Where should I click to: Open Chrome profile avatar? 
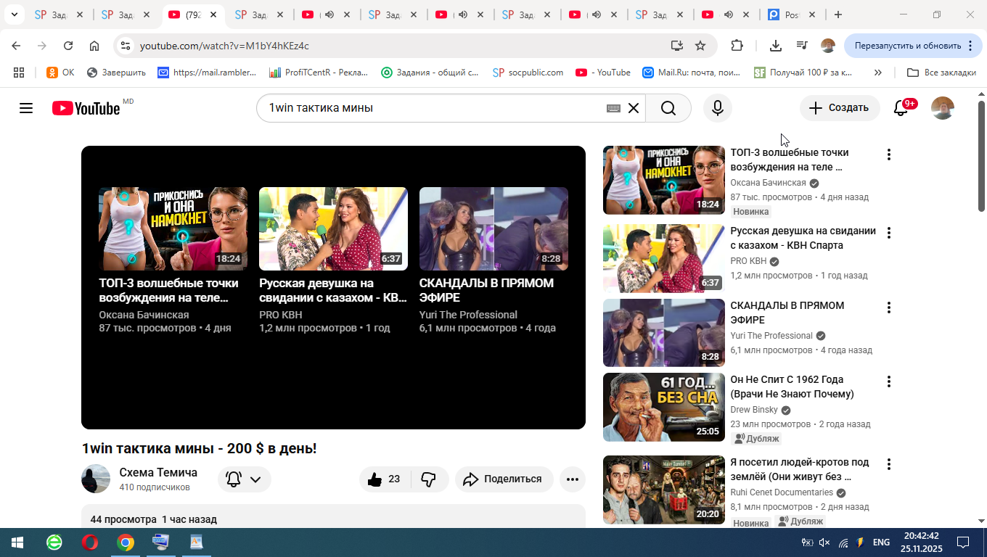[828, 46]
